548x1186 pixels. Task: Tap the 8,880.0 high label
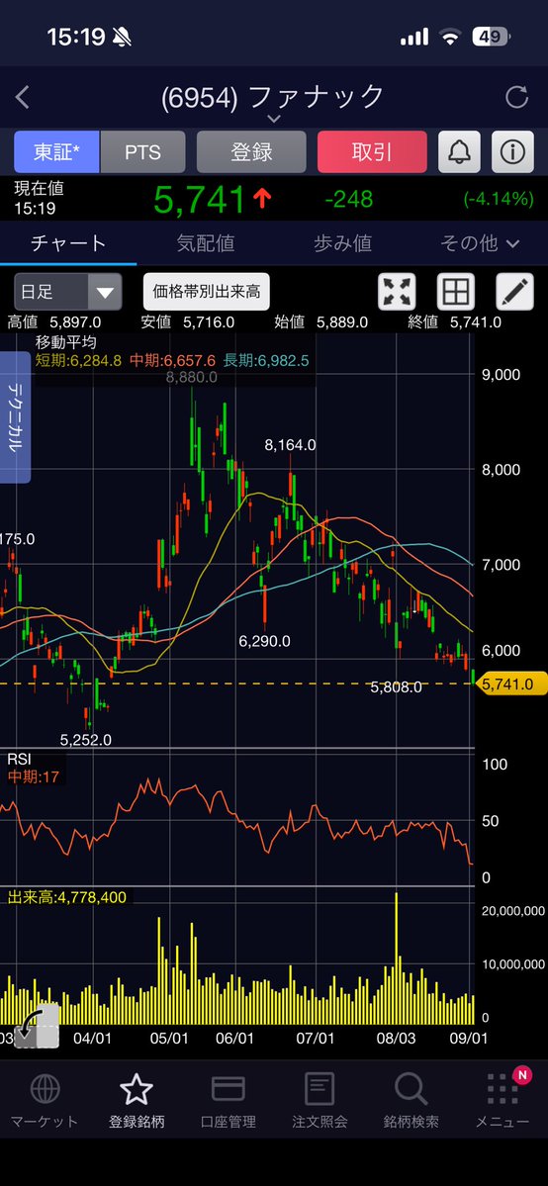click(x=192, y=377)
